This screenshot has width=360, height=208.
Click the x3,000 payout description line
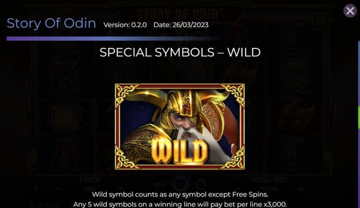(x=180, y=204)
